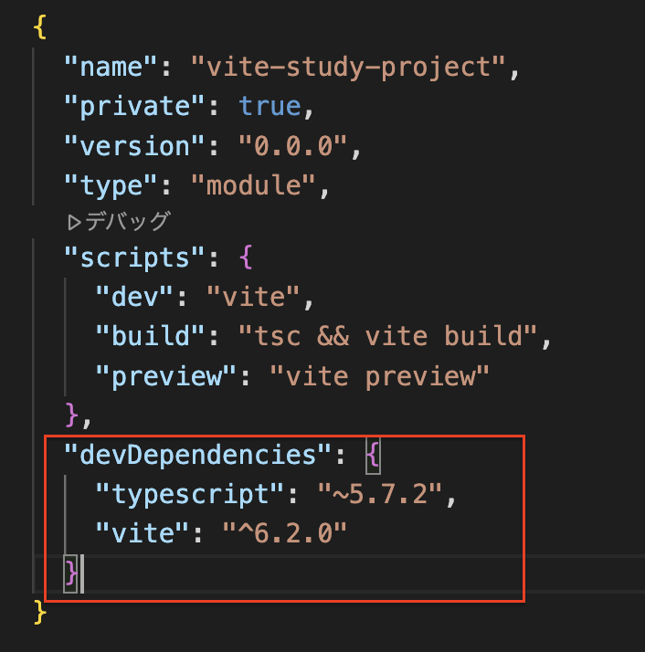Click the "private" key

click(134, 107)
